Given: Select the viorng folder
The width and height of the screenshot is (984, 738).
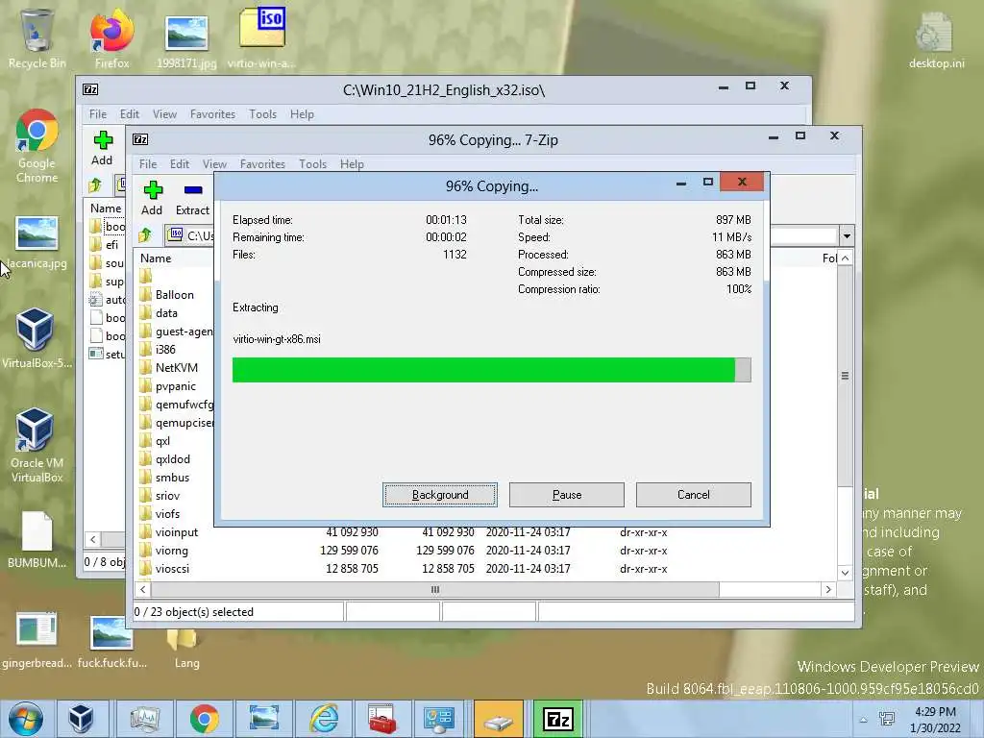Looking at the screenshot, I should pos(171,551).
